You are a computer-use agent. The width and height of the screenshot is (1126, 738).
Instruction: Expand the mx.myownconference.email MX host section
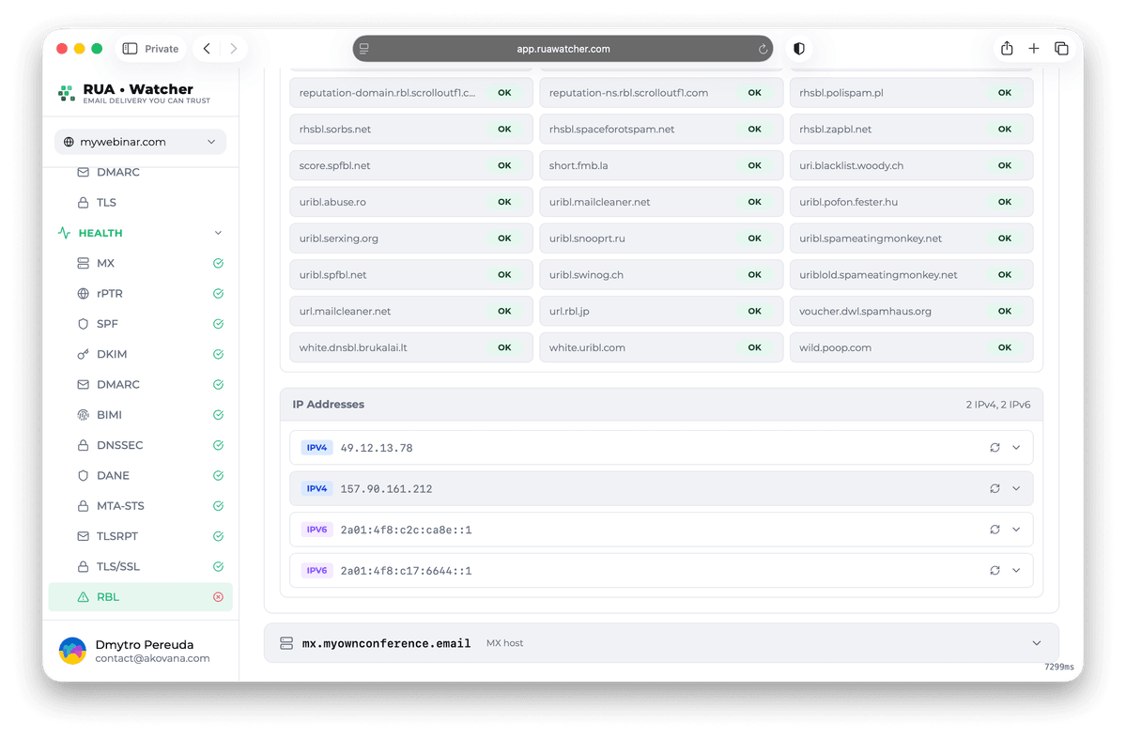click(1036, 643)
